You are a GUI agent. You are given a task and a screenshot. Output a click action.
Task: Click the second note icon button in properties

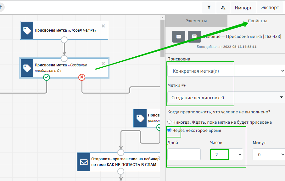[194, 37]
